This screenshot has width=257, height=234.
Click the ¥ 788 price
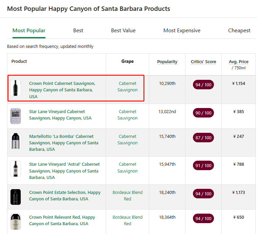(238, 164)
